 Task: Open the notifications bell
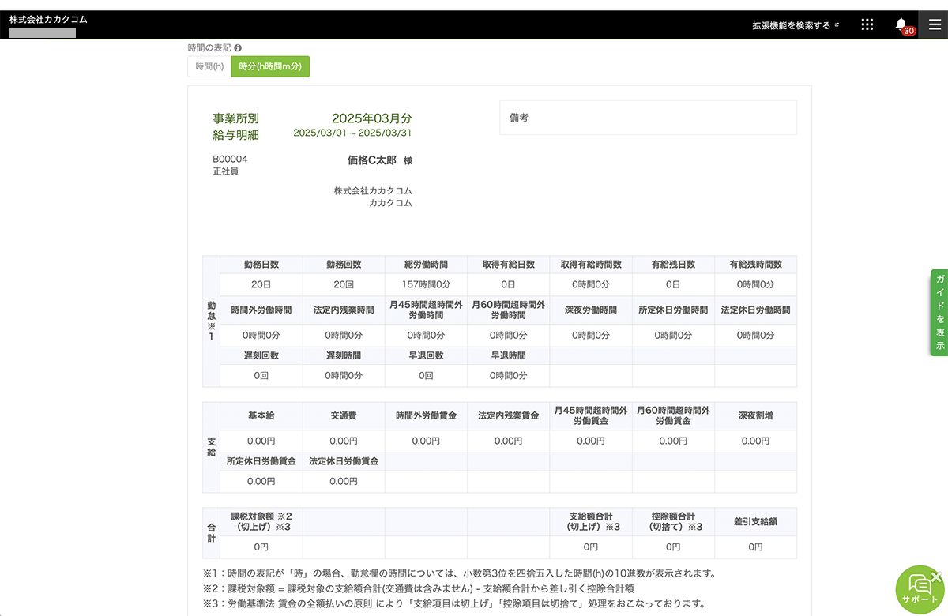point(901,24)
